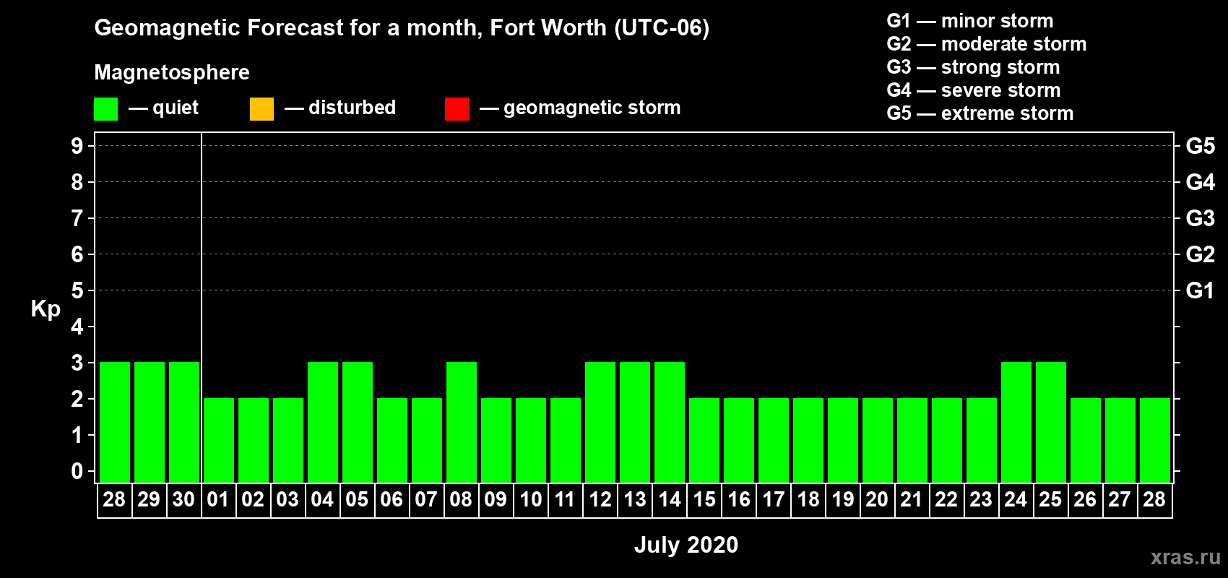Click the G1 right-axis label
This screenshot has height=578, width=1228.
coord(1201,290)
